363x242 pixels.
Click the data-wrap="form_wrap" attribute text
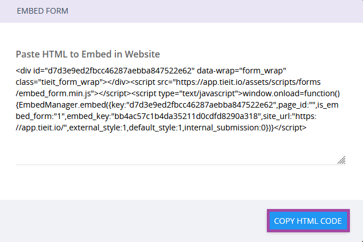coord(241,71)
